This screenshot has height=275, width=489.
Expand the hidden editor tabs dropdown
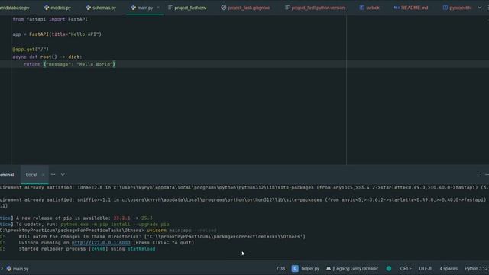click(479, 8)
